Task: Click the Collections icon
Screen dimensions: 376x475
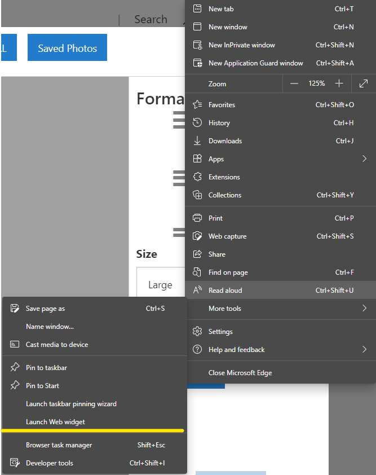Action: (197, 195)
